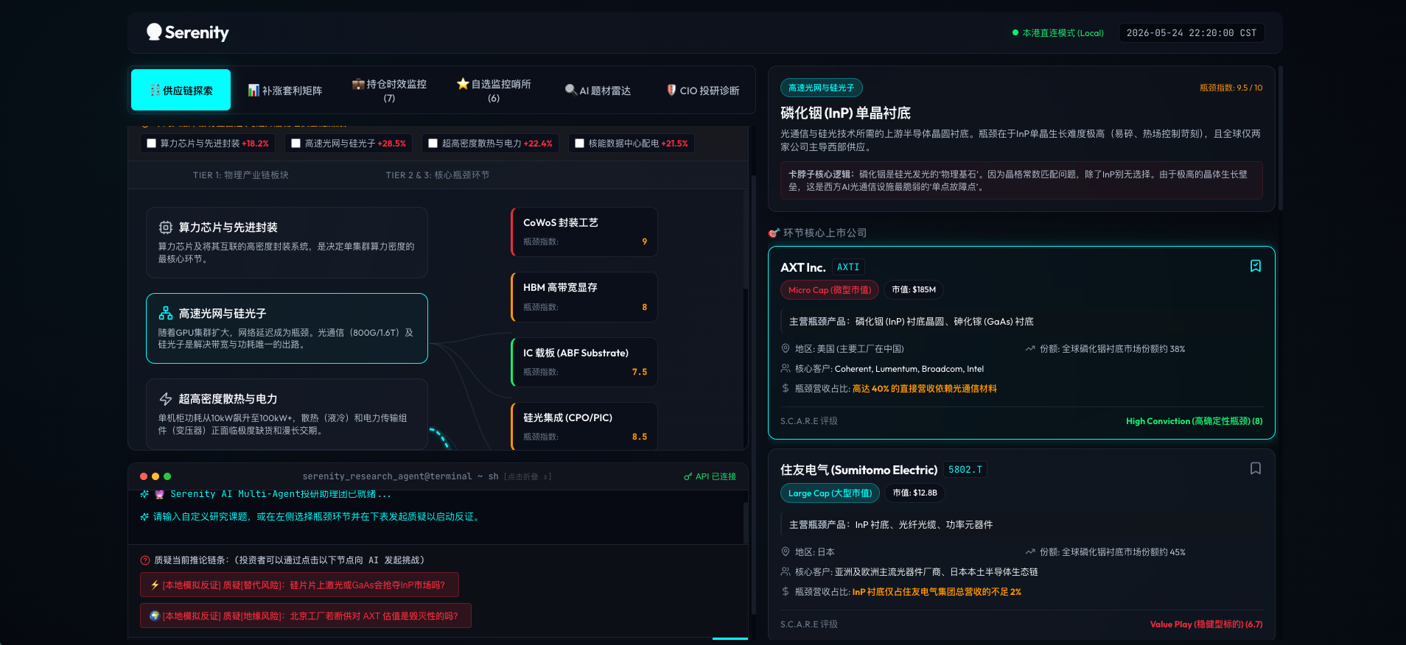Image resolution: width=1406 pixels, height=645 pixels.
Task: Open the HBM 高带宽显存 bottleneck node
Action: click(x=584, y=297)
